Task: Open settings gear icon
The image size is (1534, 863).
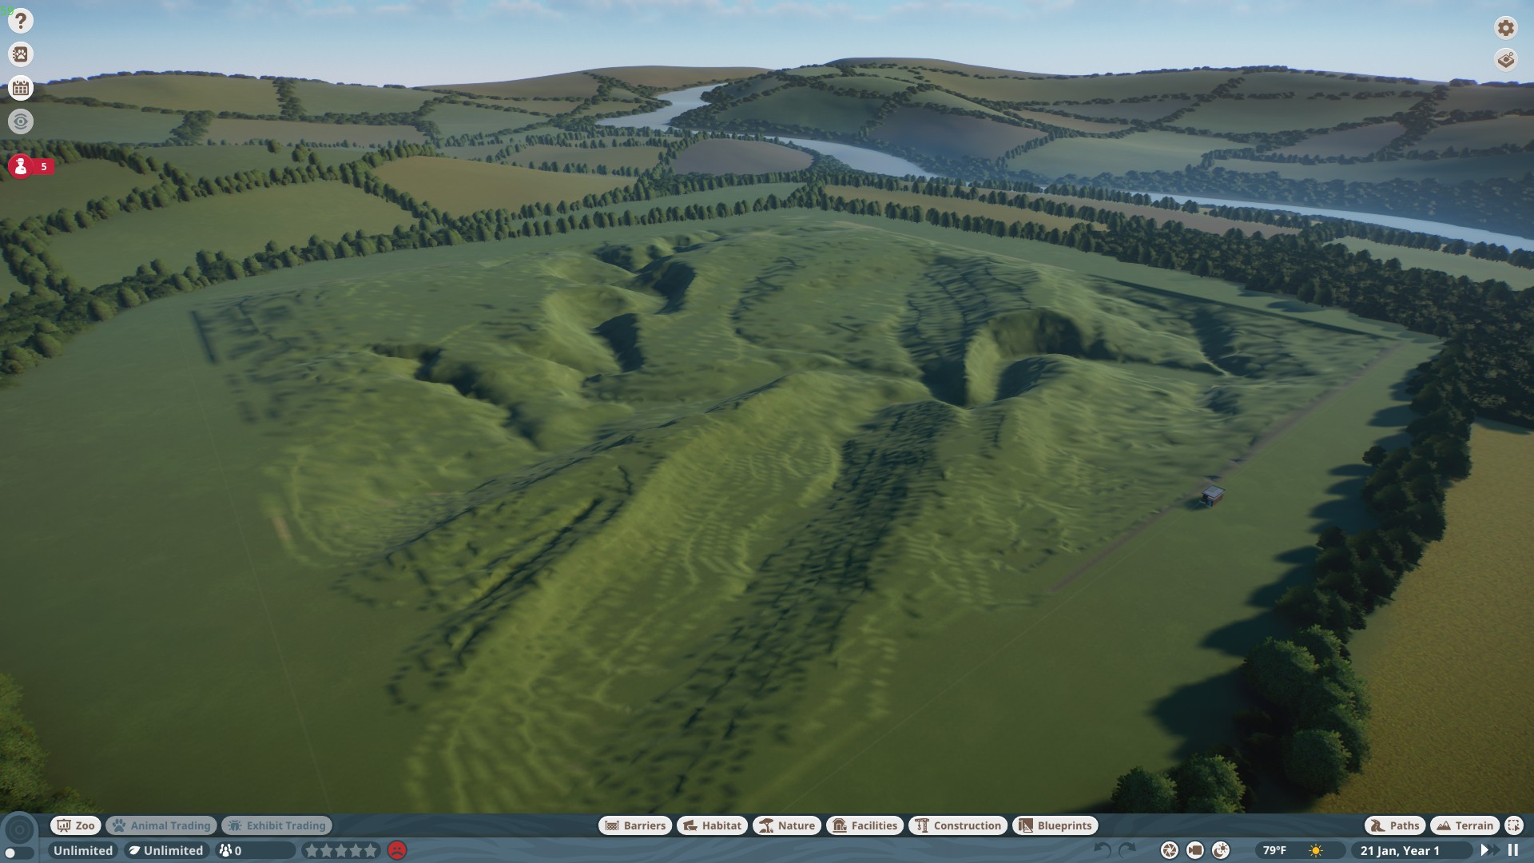Action: coord(1505,28)
